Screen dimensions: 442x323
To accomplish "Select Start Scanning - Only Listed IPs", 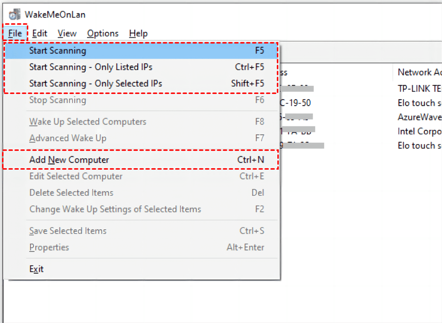I will tap(91, 67).
